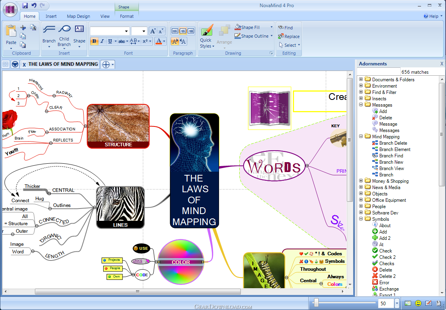
Task: Click the Find button
Action: pos(286,28)
